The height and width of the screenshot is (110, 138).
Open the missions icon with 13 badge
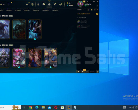pyautogui.click(x=83, y=71)
